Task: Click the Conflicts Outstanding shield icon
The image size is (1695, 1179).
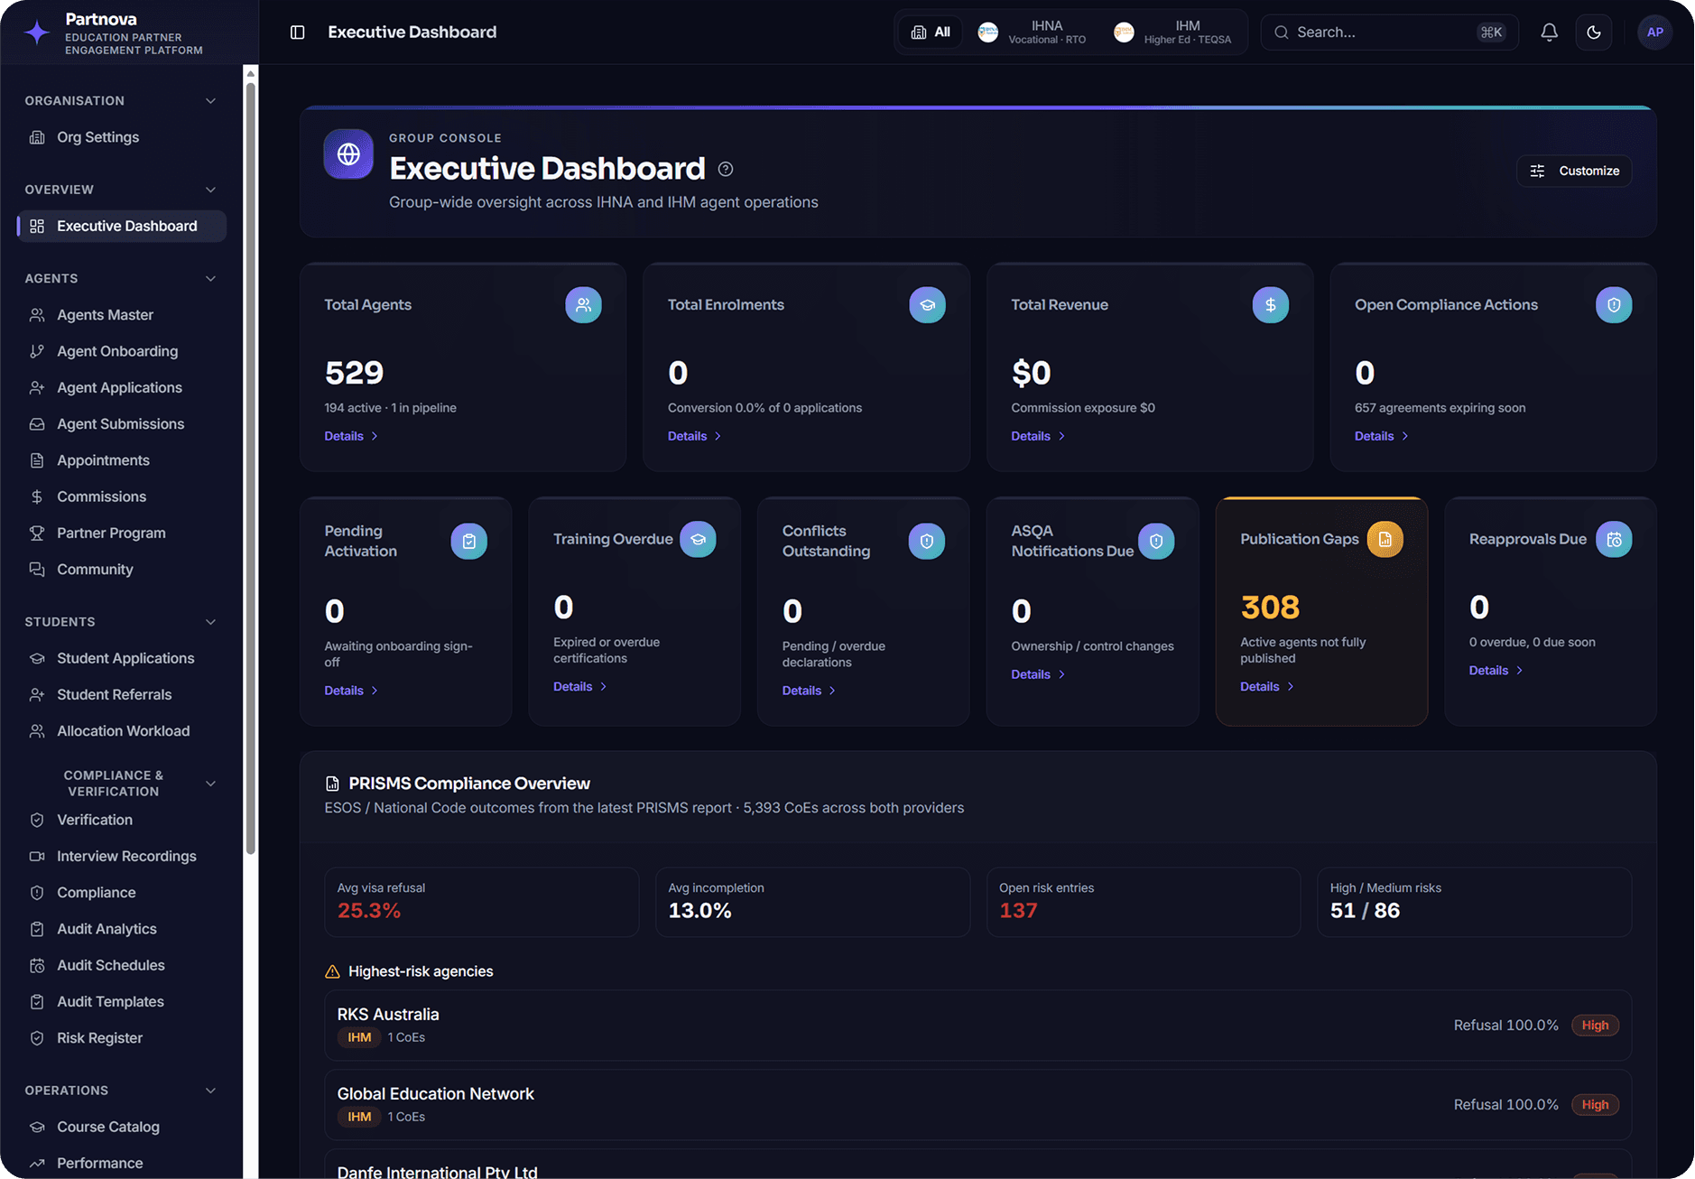Action: [927, 541]
